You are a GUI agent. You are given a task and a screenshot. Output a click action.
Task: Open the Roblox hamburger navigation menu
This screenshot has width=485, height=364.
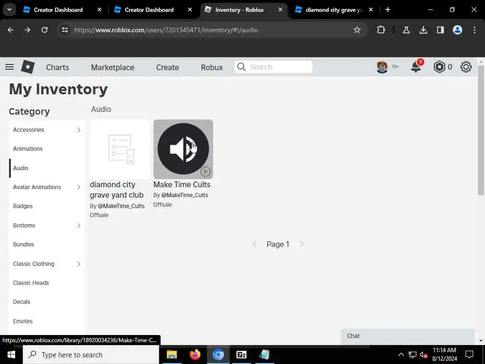(x=9, y=67)
